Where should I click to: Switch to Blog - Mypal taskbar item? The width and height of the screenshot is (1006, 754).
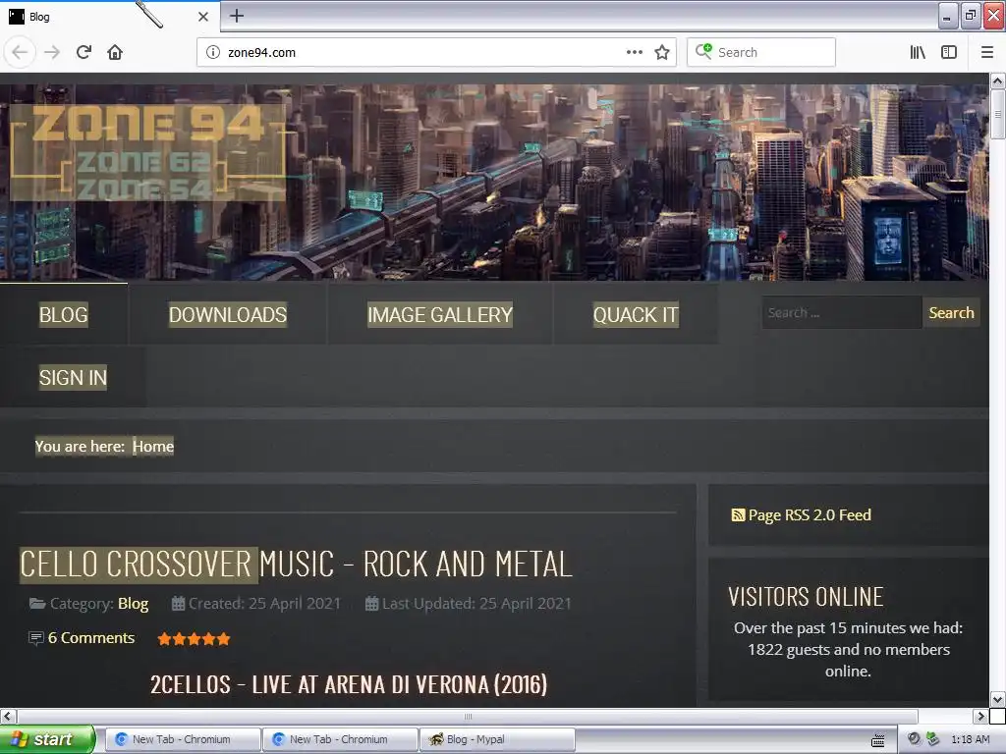[x=496, y=739]
